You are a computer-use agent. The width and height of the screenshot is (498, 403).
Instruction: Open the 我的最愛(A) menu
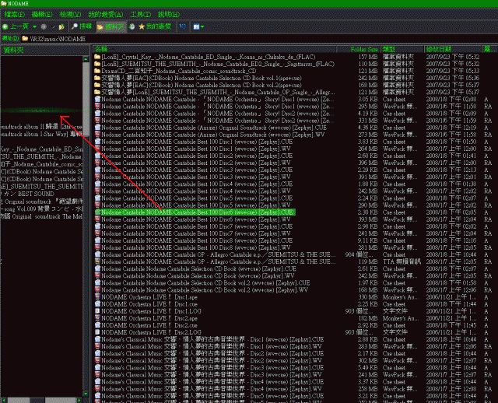(106, 14)
